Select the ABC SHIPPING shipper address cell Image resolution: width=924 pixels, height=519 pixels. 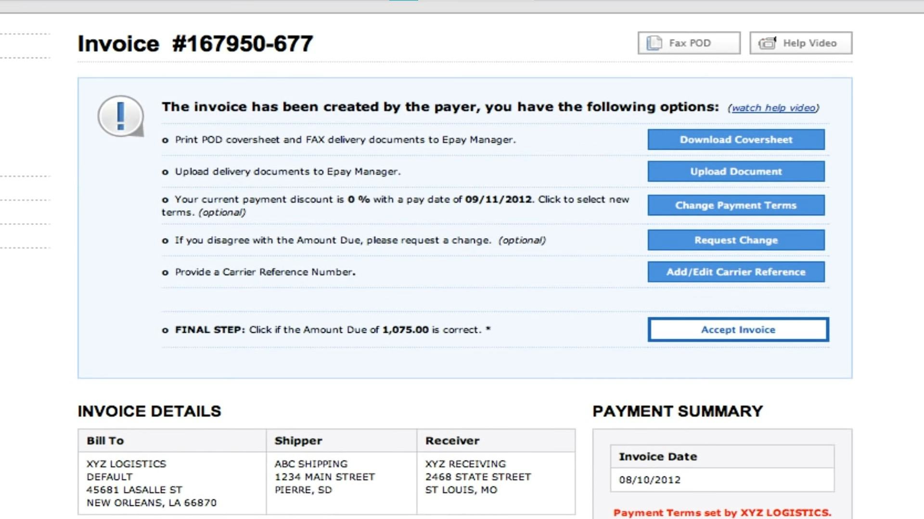[x=324, y=477]
